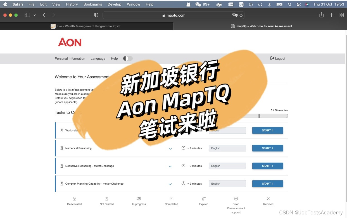Screen dimensions: 347x218
Task: Click the maptq.com address bar
Action: (173, 15)
